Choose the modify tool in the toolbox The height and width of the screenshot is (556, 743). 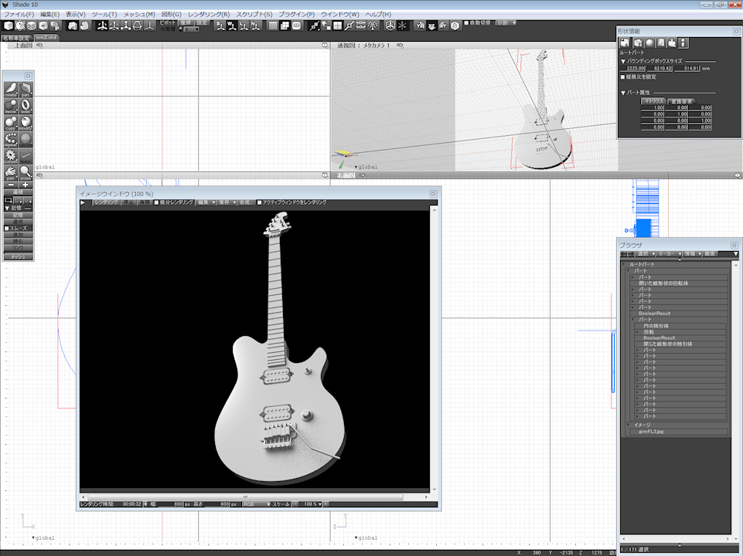26,122
